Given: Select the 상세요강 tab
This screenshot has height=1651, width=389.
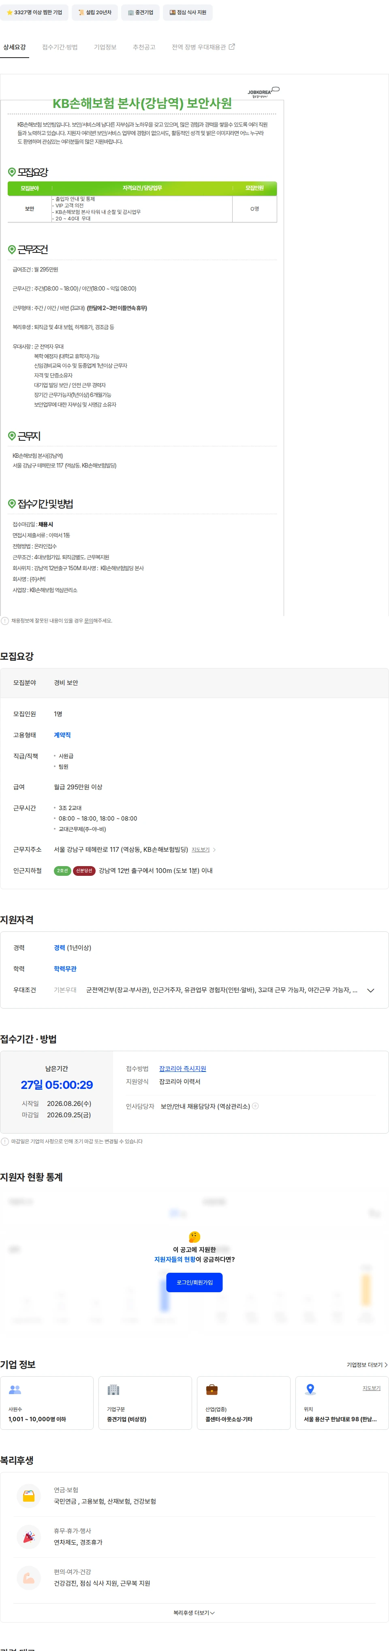Looking at the screenshot, I should click(x=14, y=47).
